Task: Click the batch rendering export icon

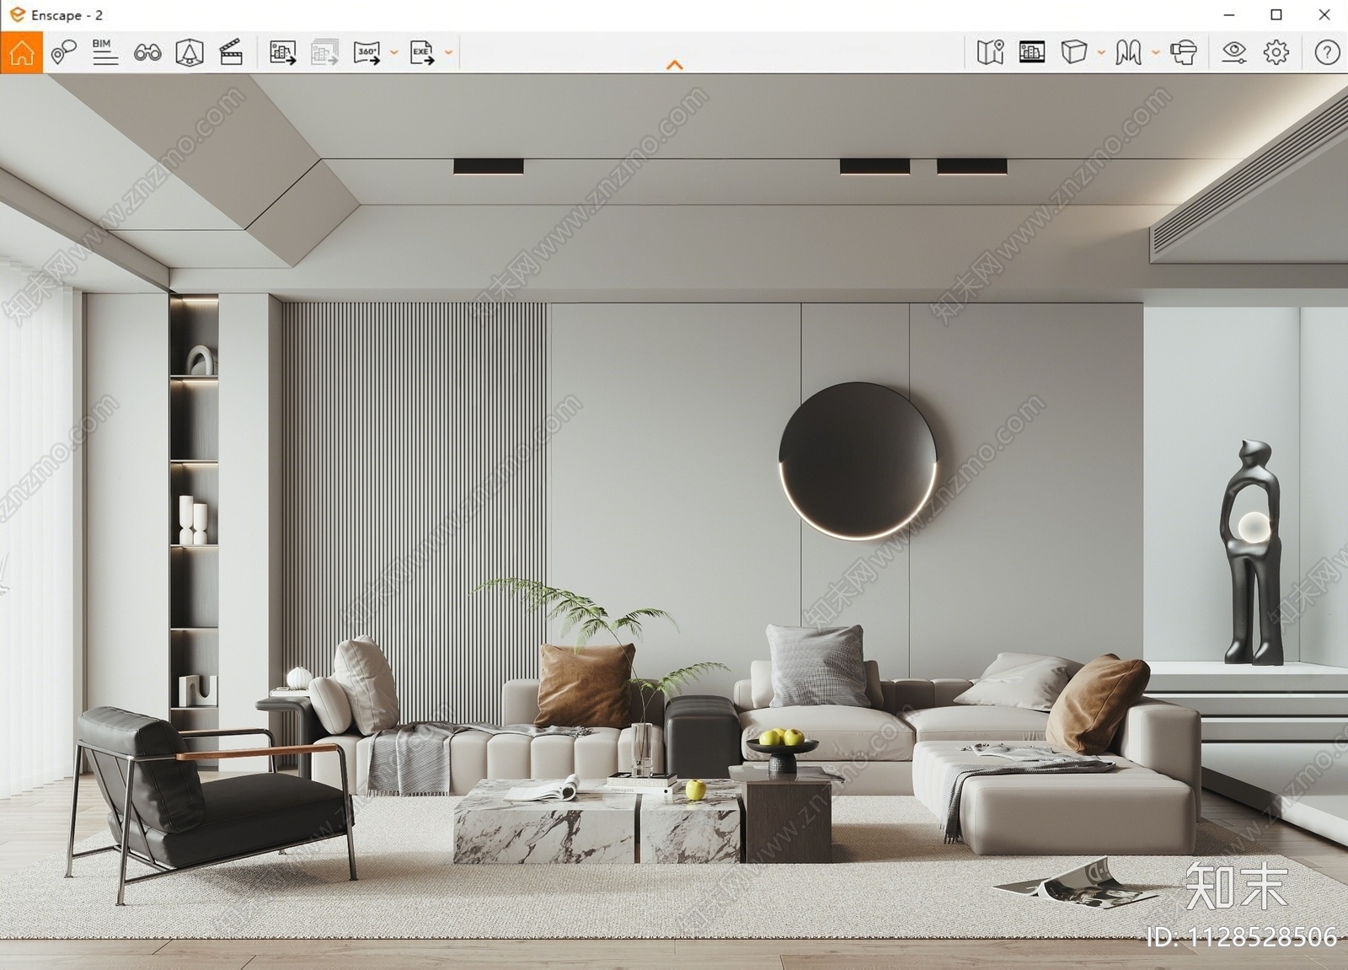Action: point(325,52)
